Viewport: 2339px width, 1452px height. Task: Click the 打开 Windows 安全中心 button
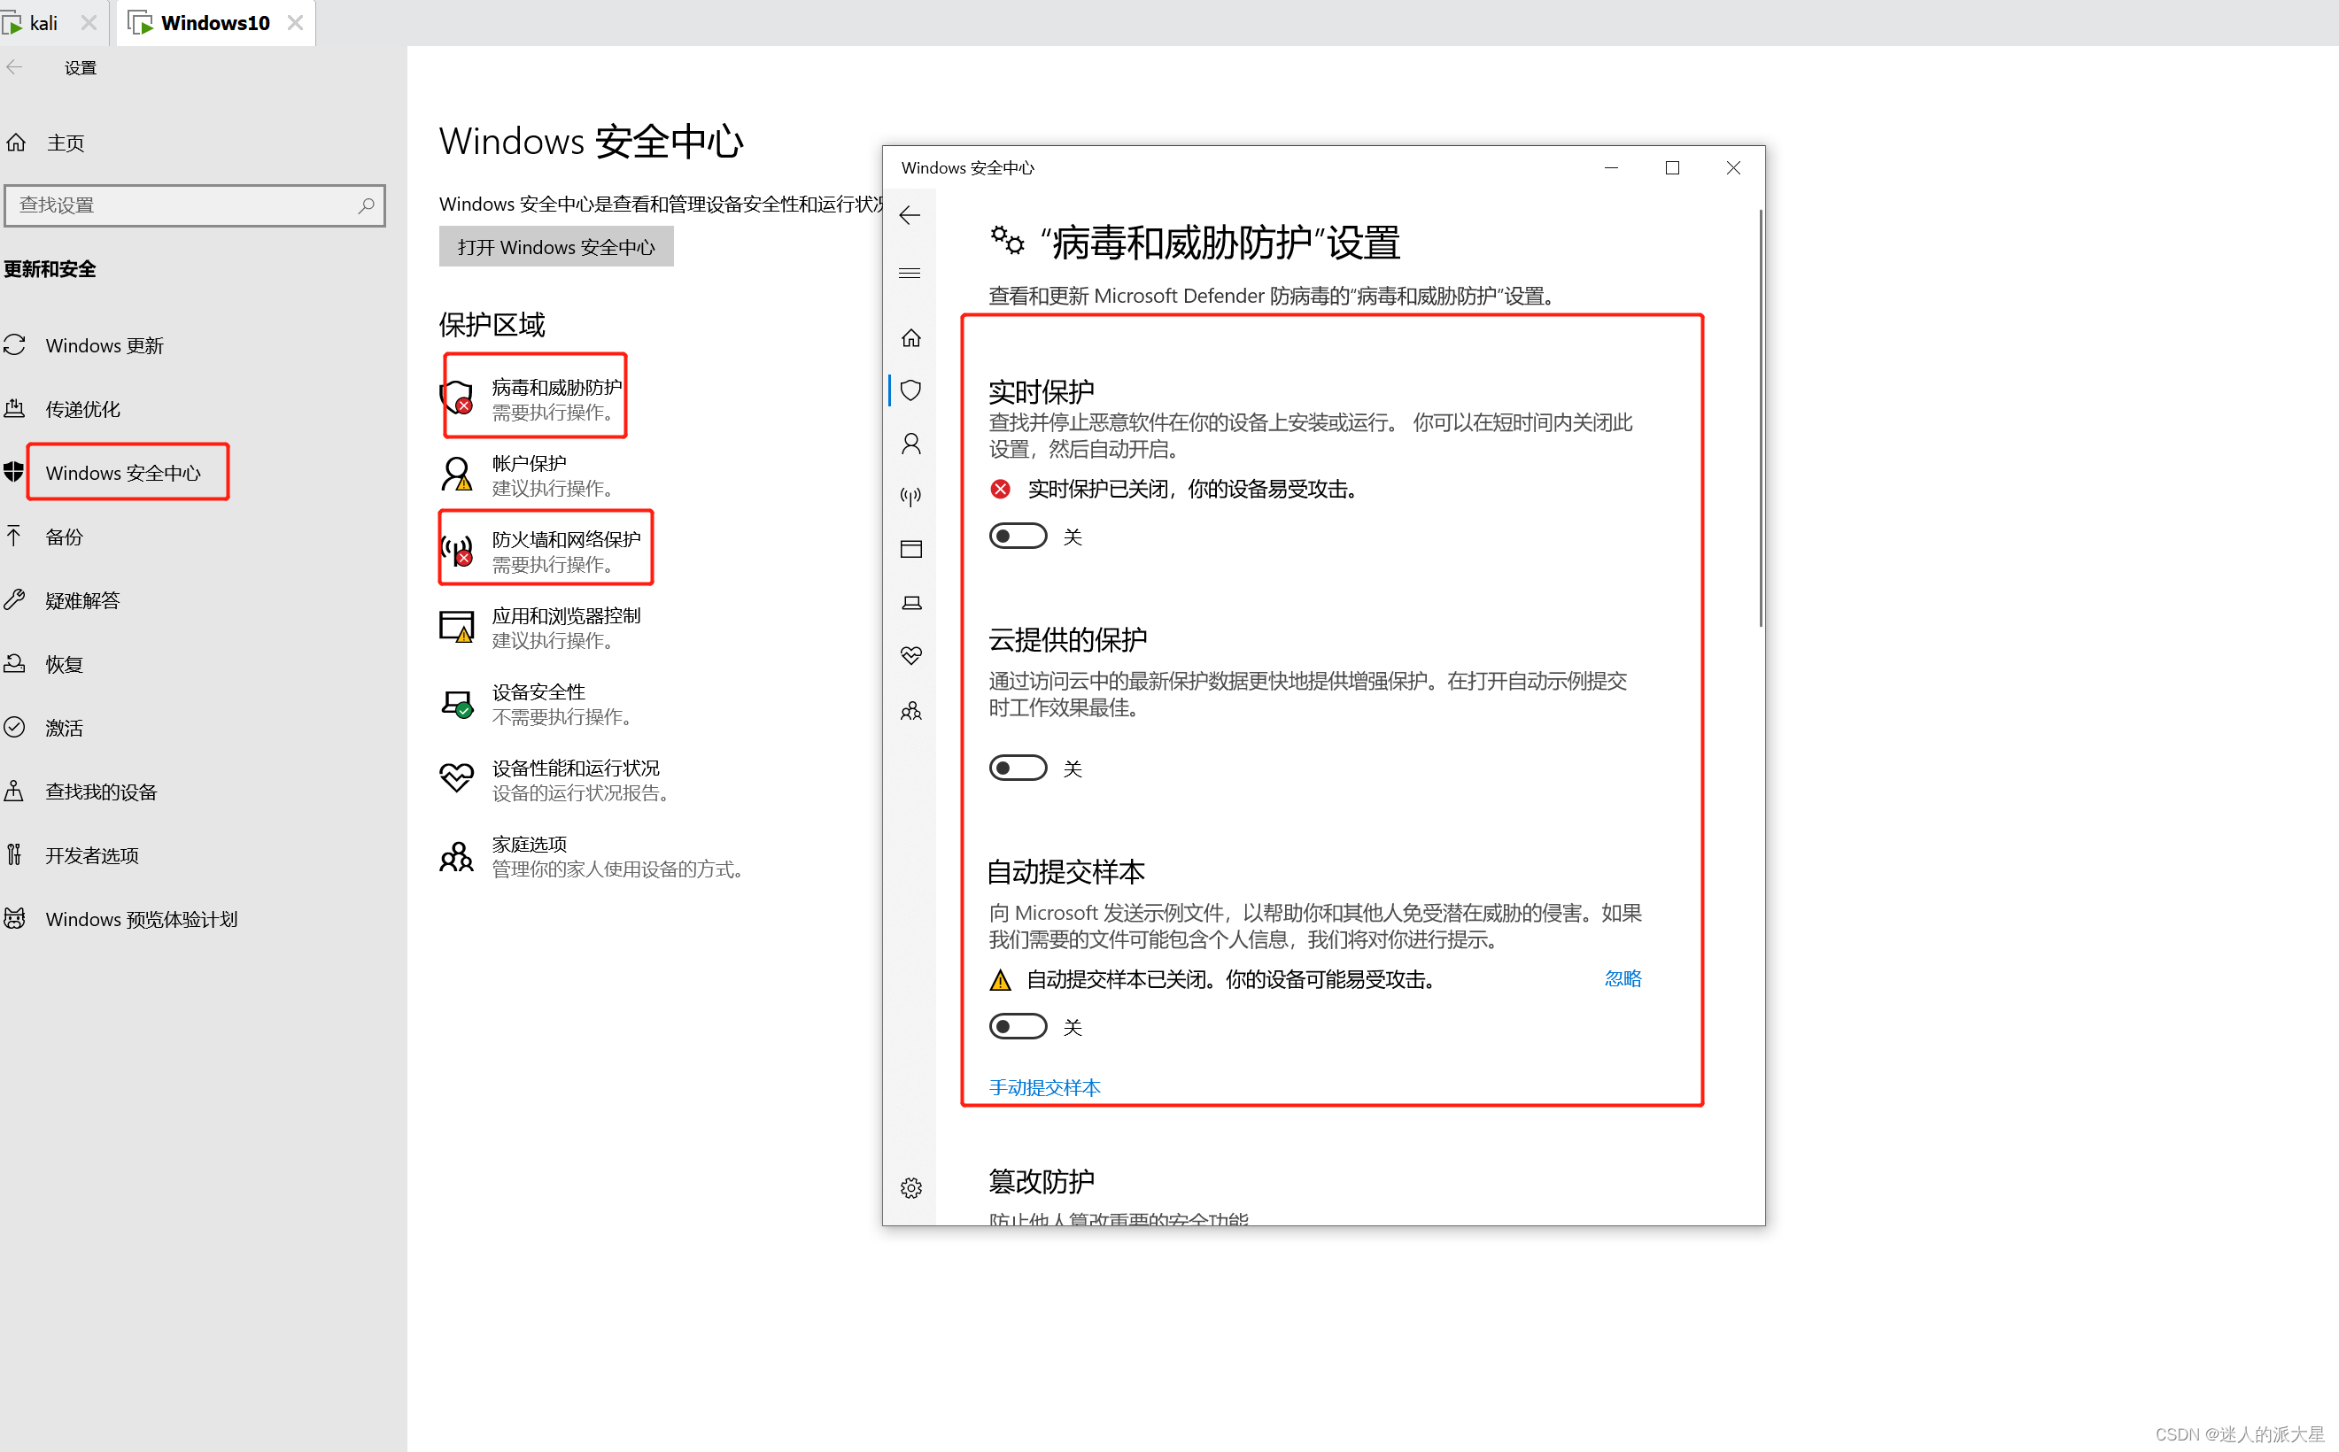coord(556,247)
